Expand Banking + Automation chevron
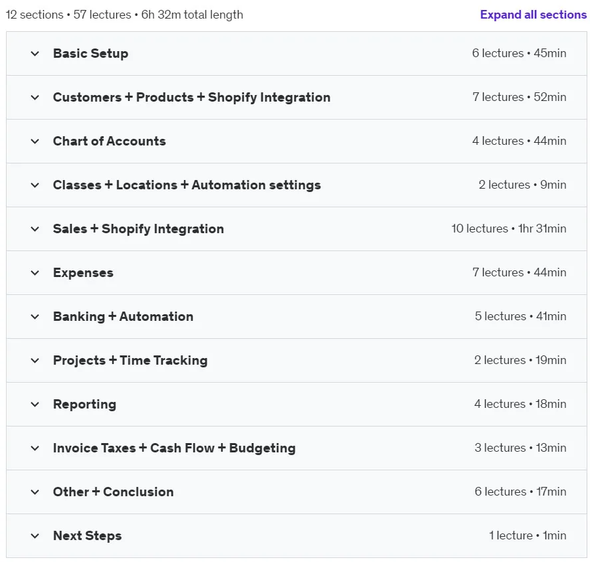 point(35,317)
